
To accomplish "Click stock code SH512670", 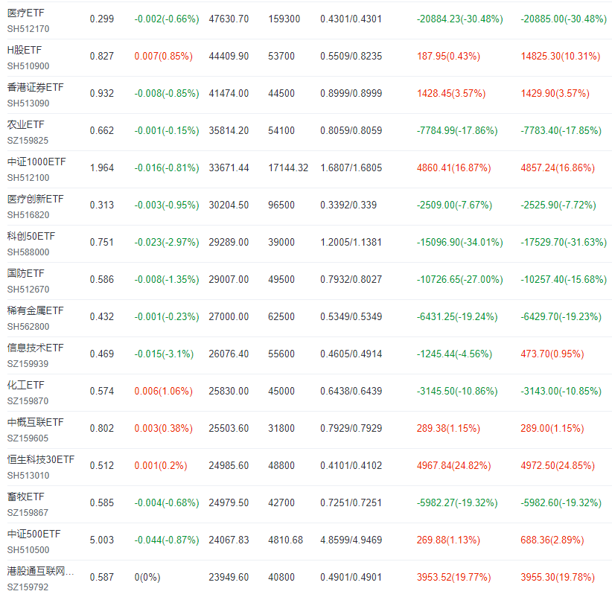I will (28, 290).
